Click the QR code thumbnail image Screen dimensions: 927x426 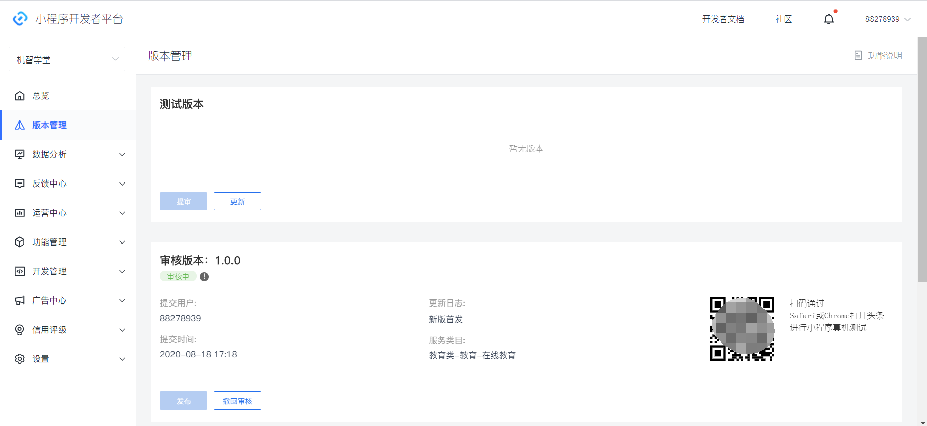coord(742,329)
